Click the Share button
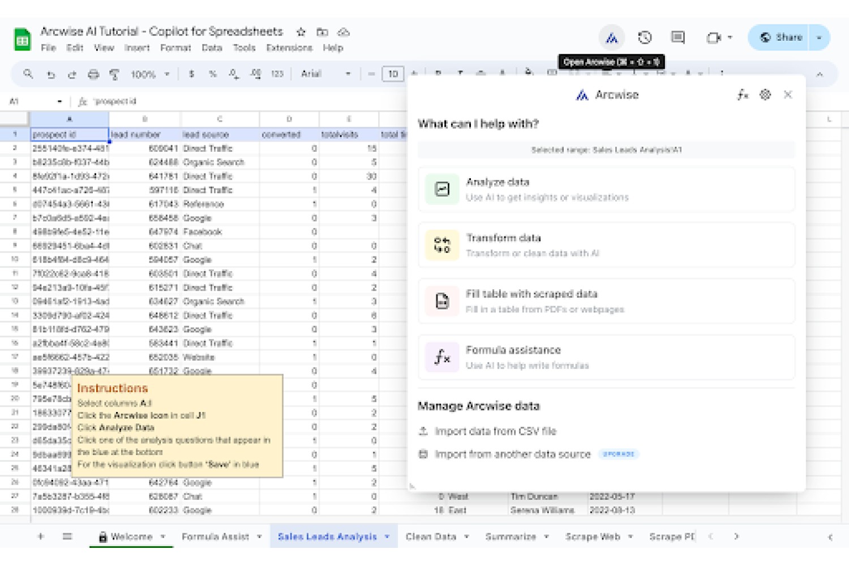The width and height of the screenshot is (849, 566). click(780, 37)
